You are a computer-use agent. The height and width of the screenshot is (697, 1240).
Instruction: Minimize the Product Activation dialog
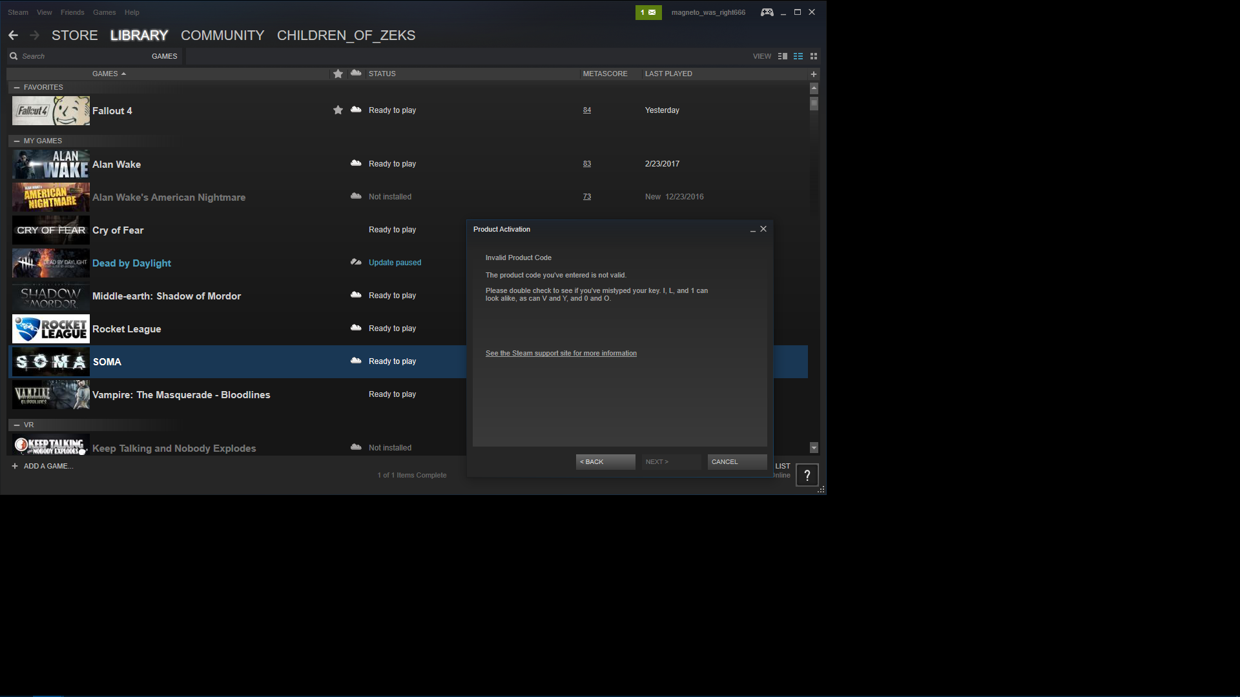click(x=752, y=230)
